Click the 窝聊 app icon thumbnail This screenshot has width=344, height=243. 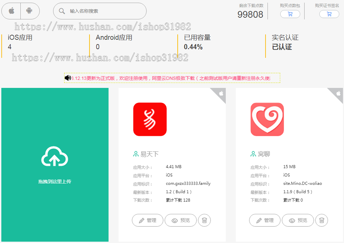click(x=267, y=119)
